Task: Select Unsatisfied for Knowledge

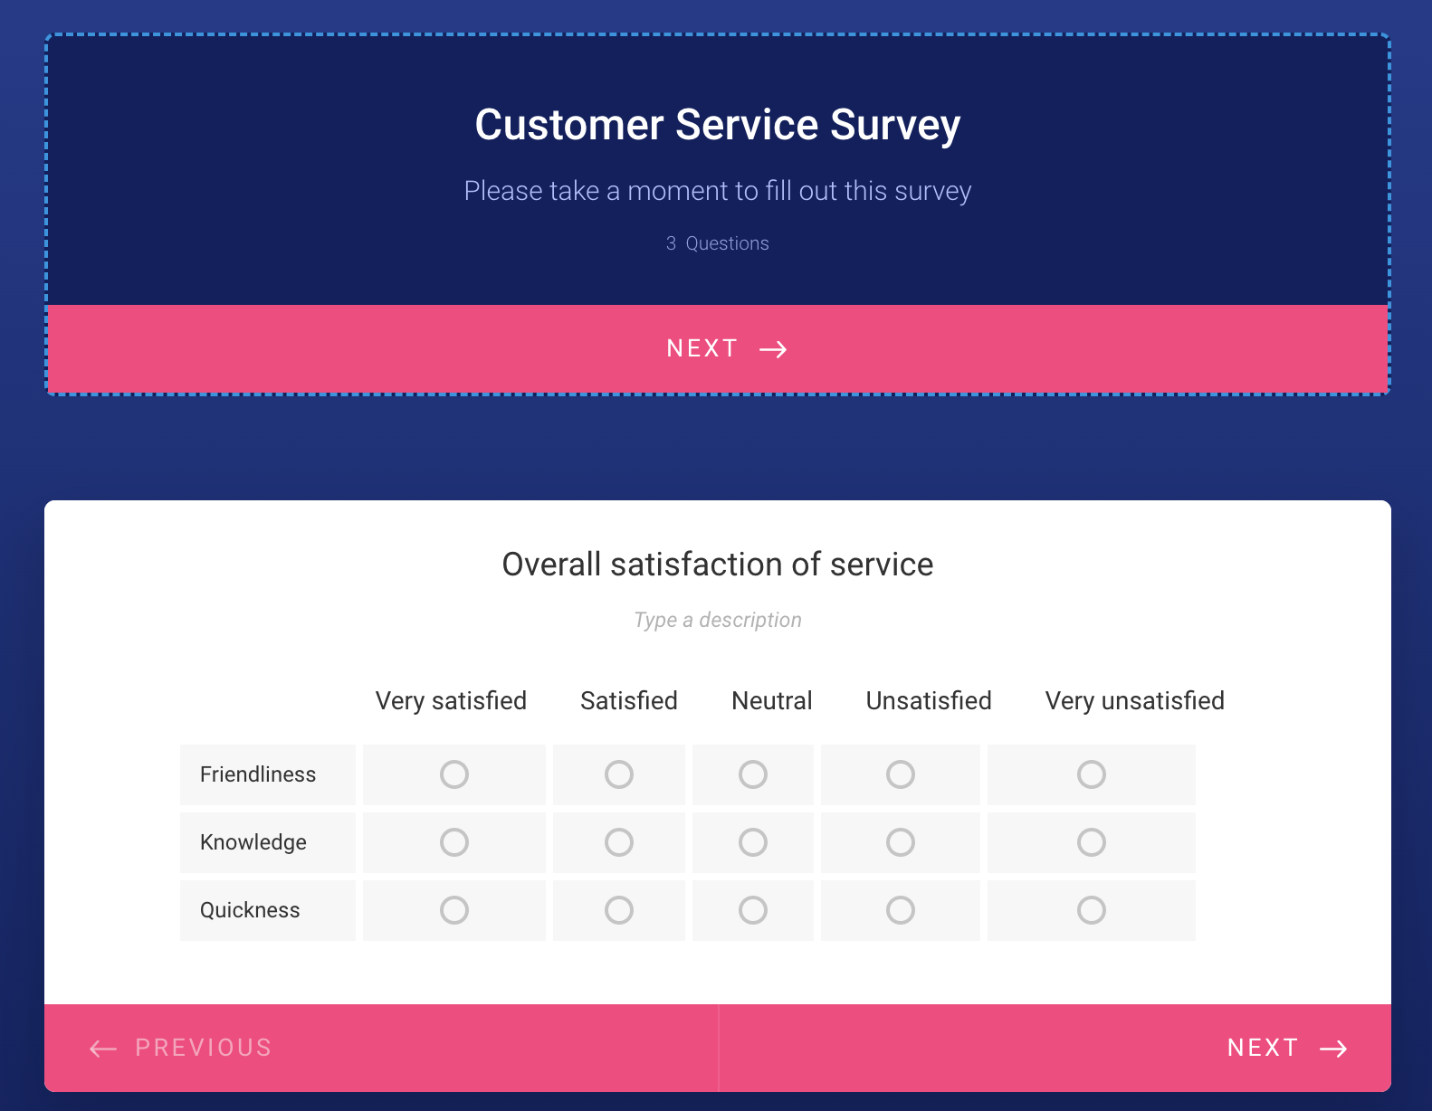Action: pos(901,842)
